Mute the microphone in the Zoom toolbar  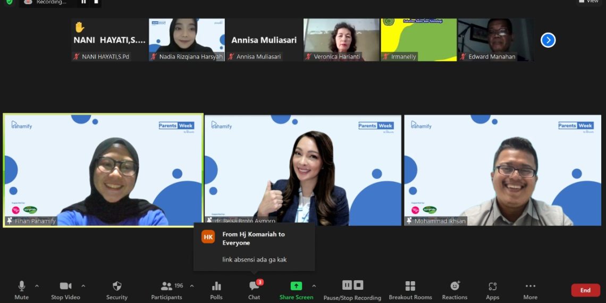(22, 290)
